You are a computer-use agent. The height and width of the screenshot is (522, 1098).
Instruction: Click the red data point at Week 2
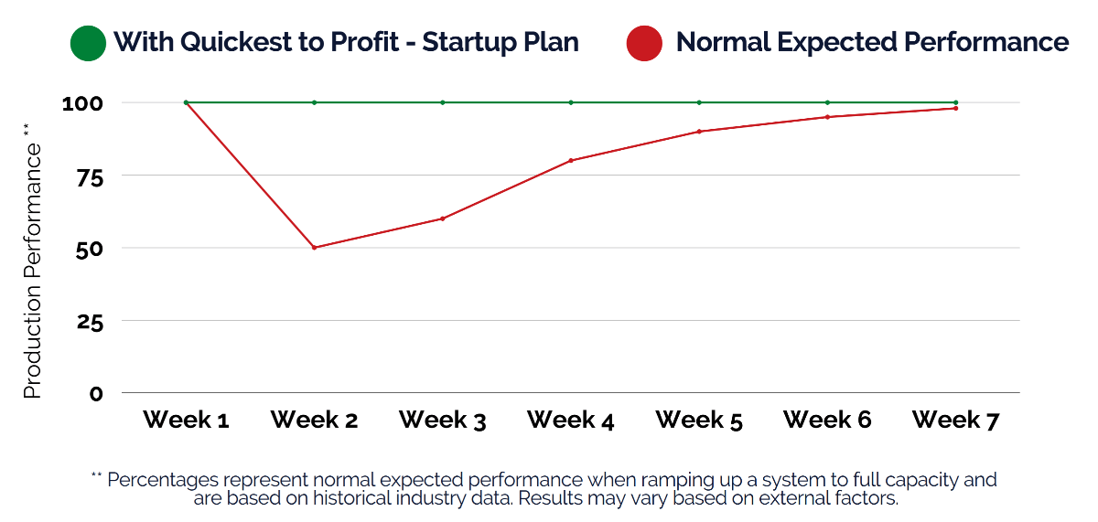(314, 248)
